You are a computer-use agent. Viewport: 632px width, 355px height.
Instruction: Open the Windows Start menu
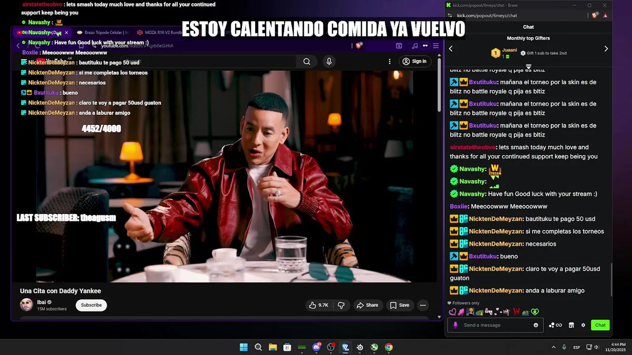[x=243, y=347]
